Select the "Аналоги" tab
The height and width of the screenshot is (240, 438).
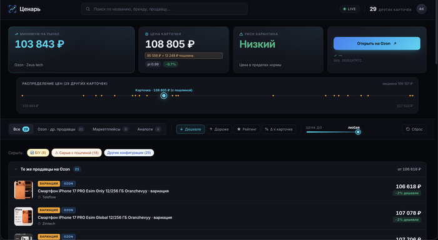(x=149, y=129)
